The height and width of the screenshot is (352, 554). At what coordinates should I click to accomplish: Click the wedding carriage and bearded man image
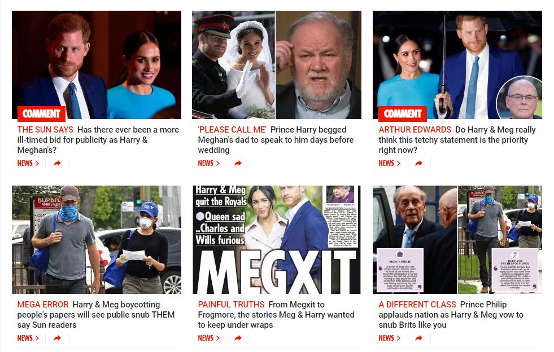click(277, 65)
